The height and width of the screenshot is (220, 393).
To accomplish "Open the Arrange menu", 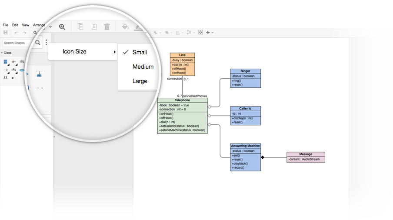I will (x=39, y=25).
